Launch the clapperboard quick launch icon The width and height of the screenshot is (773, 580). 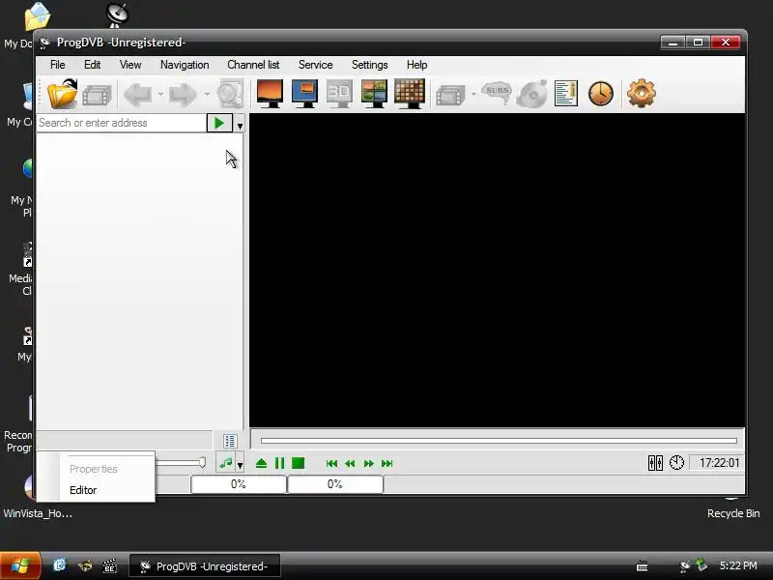pyautogui.click(x=109, y=565)
